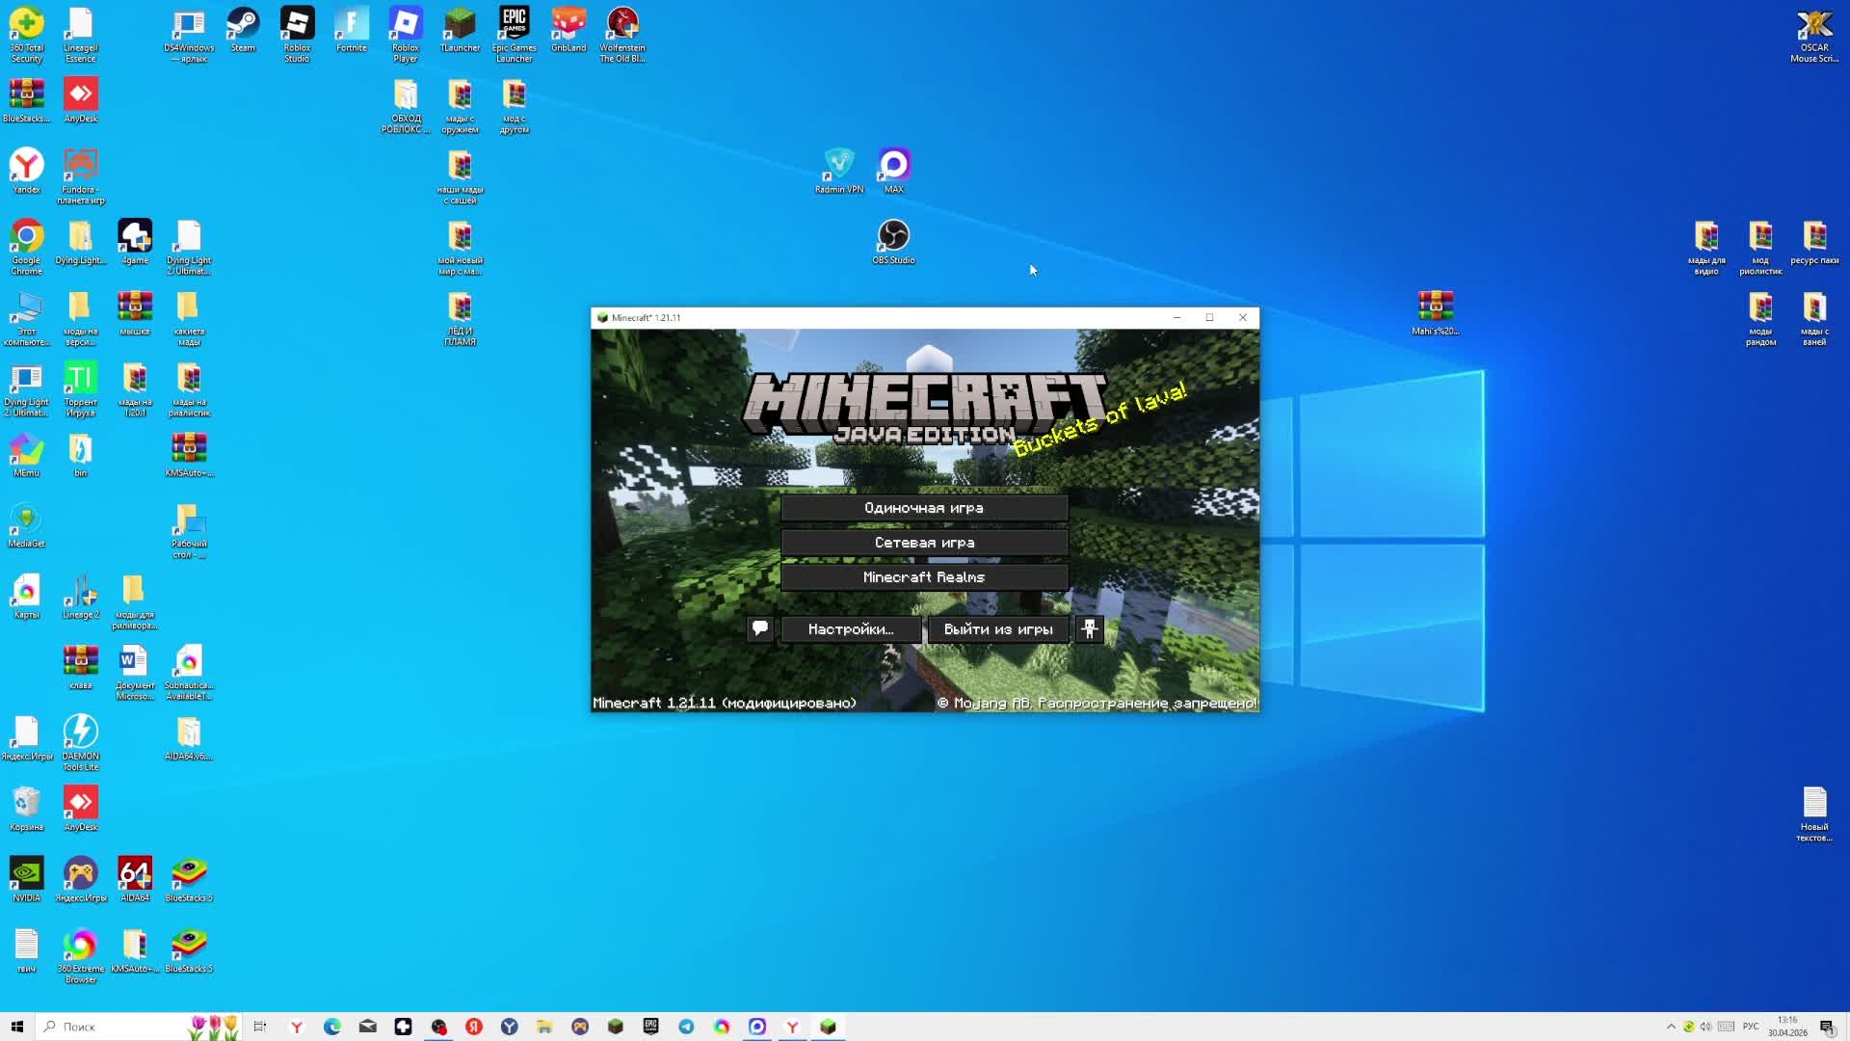The height and width of the screenshot is (1041, 1850).
Task: Click the Одиночная игра singleplayer button
Action: tap(924, 508)
